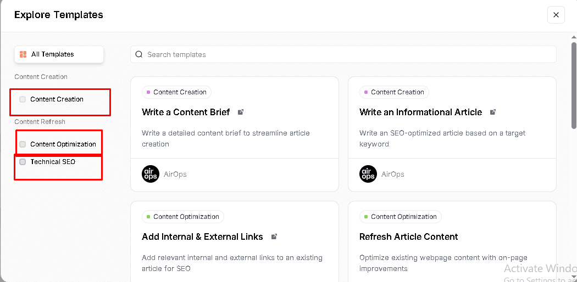Select the Add Internal & External Links template

pyautogui.click(x=202, y=236)
